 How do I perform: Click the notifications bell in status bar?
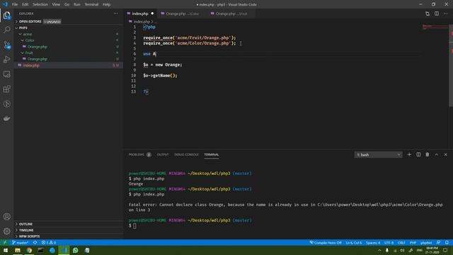(x=447, y=242)
